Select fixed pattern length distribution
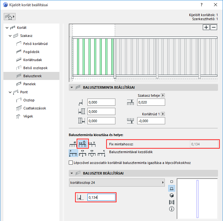 (83, 144)
